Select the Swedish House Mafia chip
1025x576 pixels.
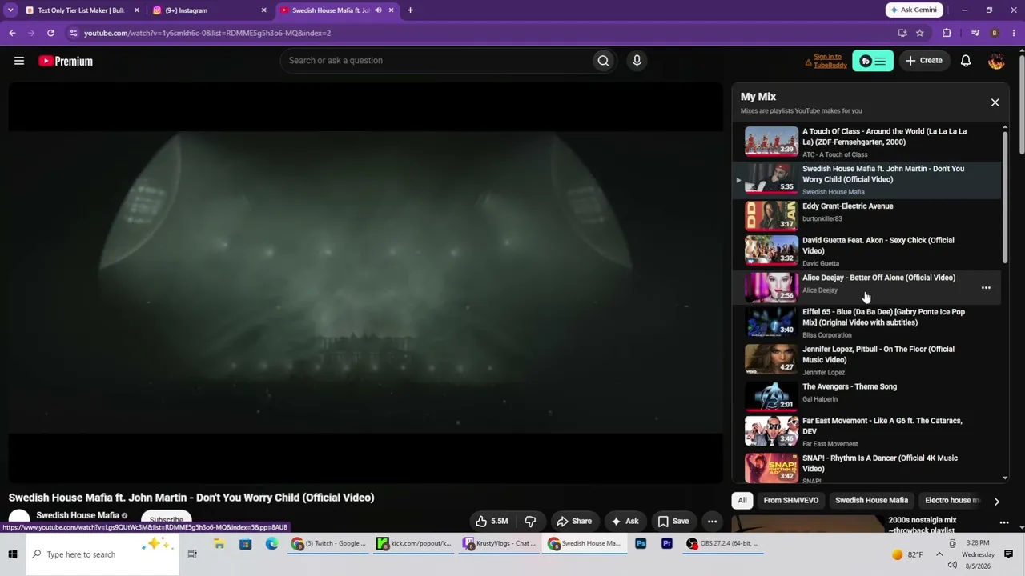(872, 501)
